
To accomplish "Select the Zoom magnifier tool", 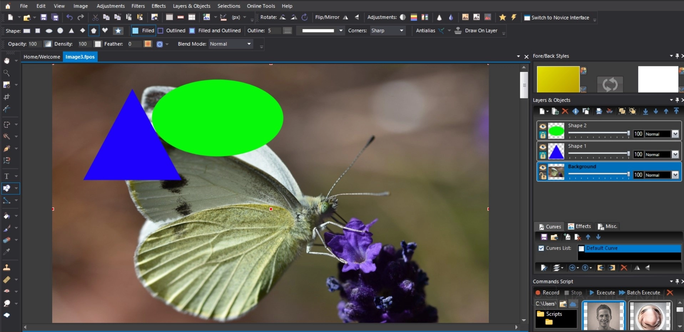I will point(6,73).
